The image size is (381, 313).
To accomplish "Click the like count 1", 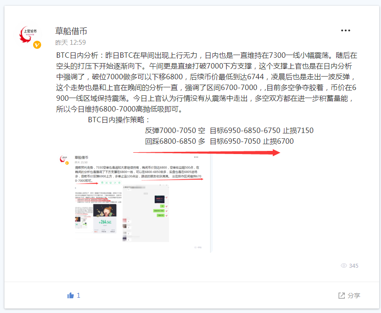I will coord(79,296).
